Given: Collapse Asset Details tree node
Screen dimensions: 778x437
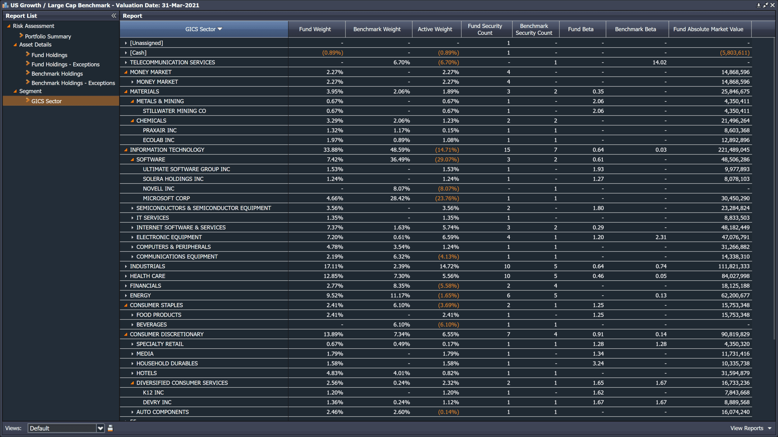Looking at the screenshot, I should [15, 45].
